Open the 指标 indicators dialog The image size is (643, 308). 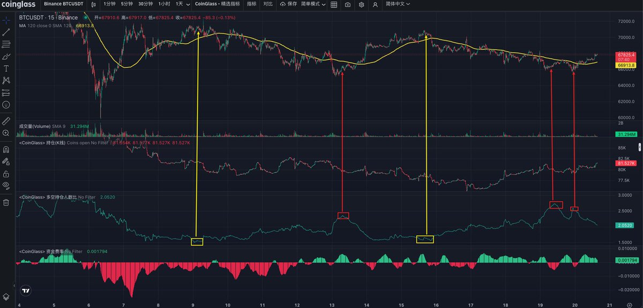[x=251, y=4]
